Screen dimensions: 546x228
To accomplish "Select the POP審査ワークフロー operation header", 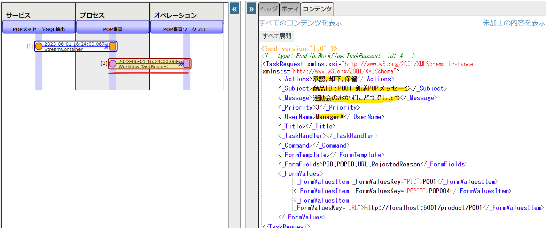I will [187, 29].
